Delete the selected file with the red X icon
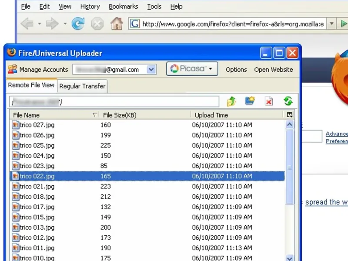 [x=269, y=101]
